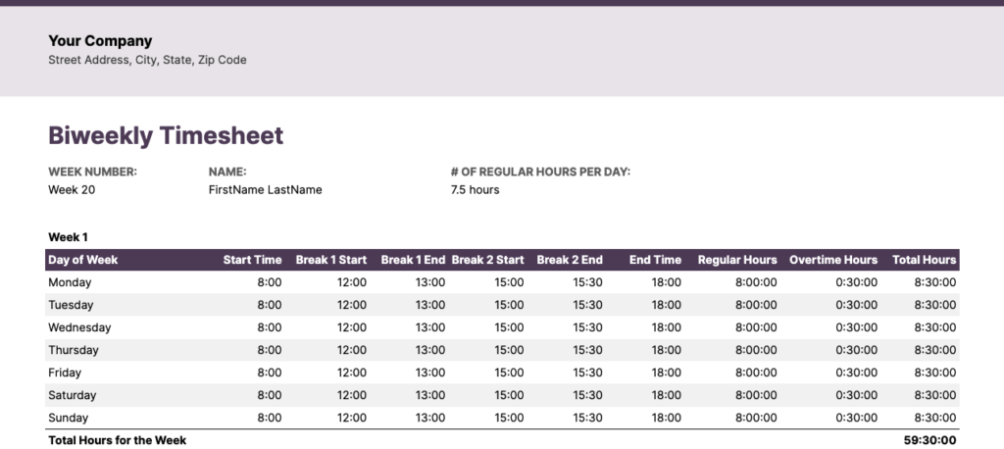Click the FirstName LastName field
The height and width of the screenshot is (449, 1004).
coord(265,189)
